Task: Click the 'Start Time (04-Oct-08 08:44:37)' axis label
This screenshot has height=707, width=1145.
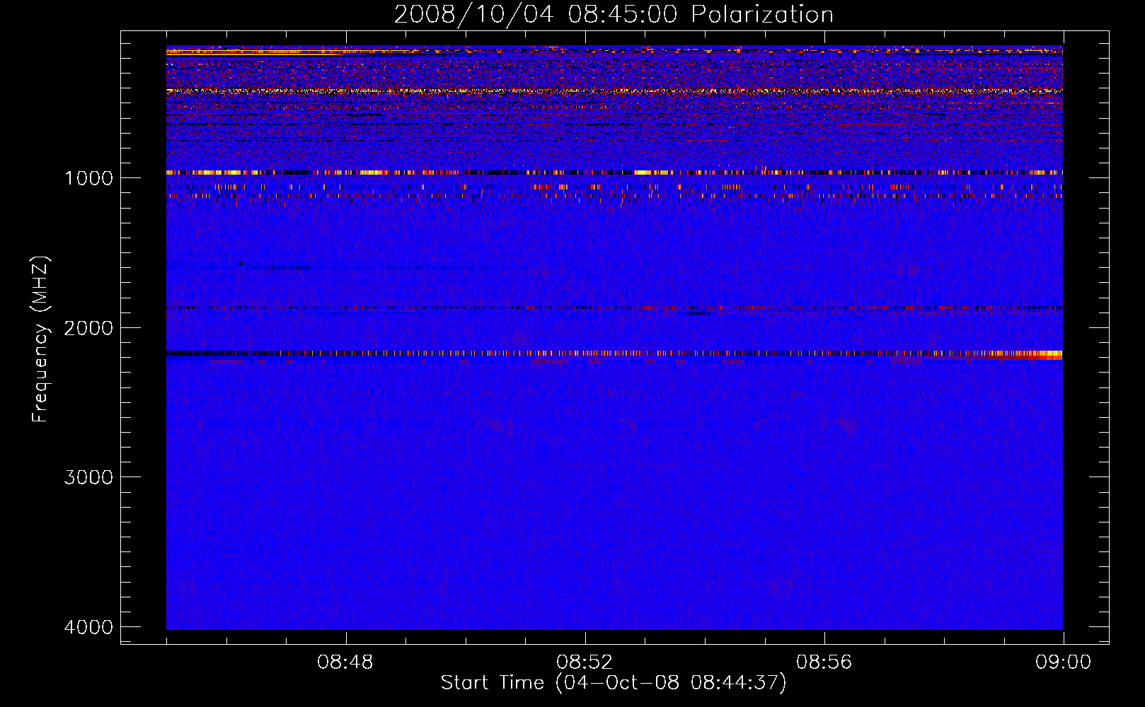Action: 614,683
